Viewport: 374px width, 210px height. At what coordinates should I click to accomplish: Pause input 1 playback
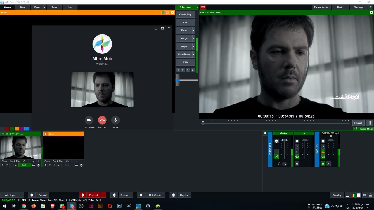[39, 161]
